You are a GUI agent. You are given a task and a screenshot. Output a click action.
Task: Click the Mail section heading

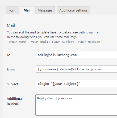11,25
